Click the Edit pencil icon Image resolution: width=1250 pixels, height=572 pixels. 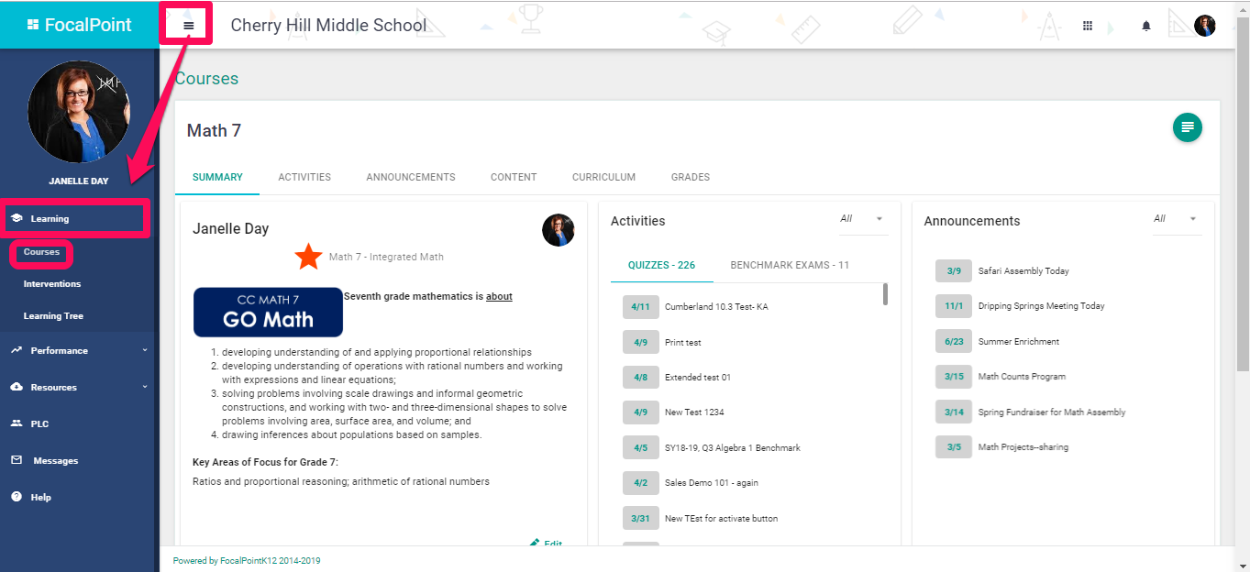[x=535, y=543]
